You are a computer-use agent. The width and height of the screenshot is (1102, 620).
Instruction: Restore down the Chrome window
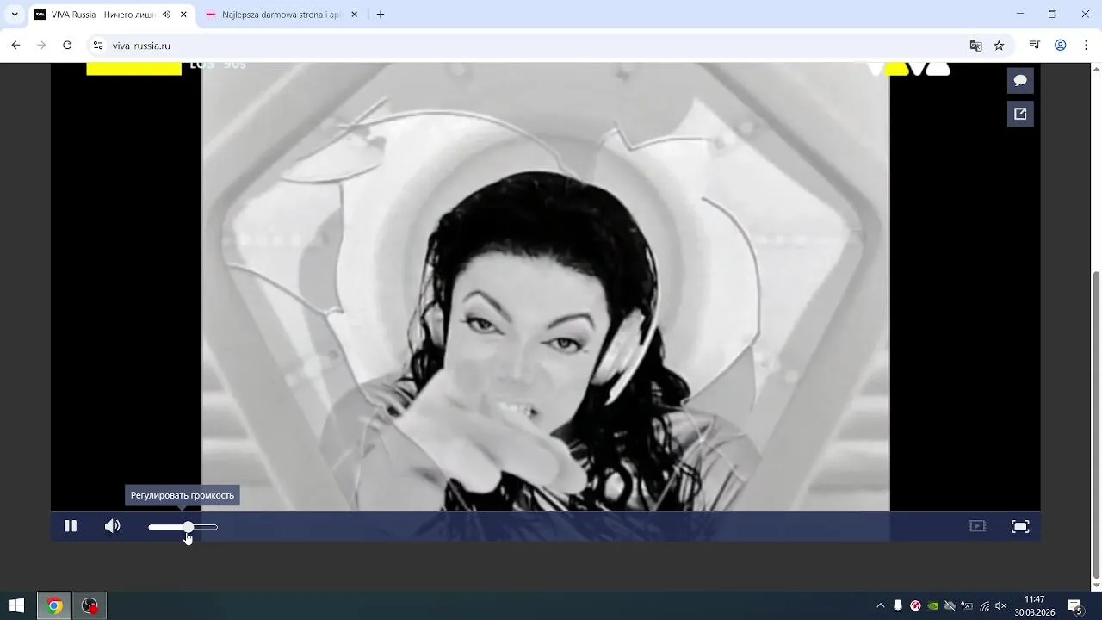[1052, 15]
